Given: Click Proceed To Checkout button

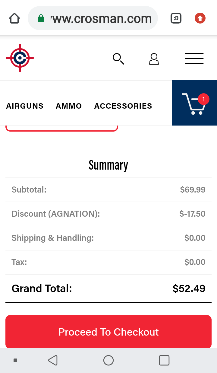Looking at the screenshot, I should [108, 332].
